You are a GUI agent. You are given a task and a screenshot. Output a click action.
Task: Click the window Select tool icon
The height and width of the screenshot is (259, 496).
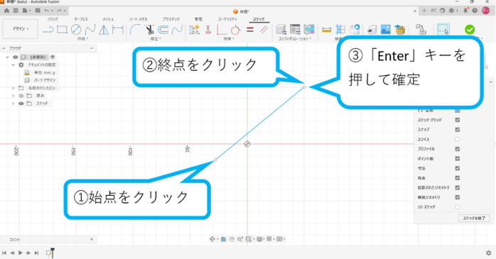[443, 29]
